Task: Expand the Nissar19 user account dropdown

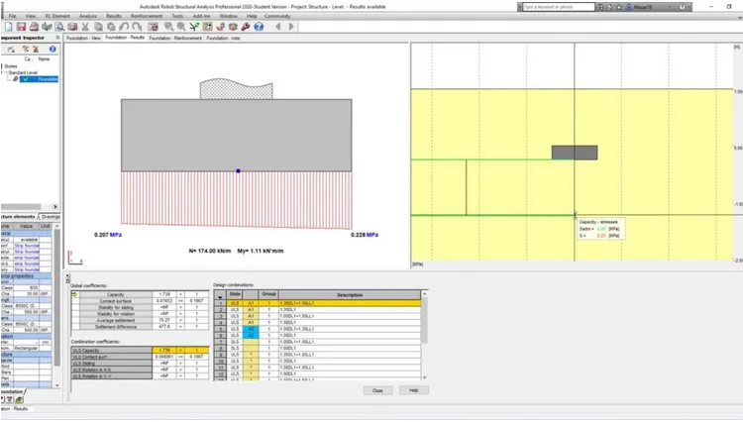Action: [669, 7]
